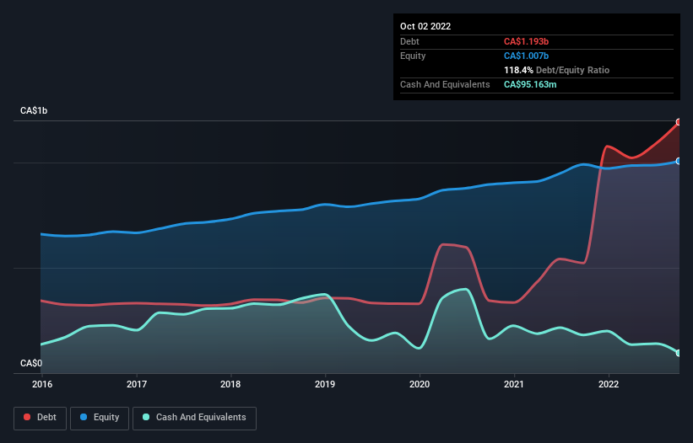The image size is (693, 443).
Task: Click the 2018 x-axis label
Action: 230,384
